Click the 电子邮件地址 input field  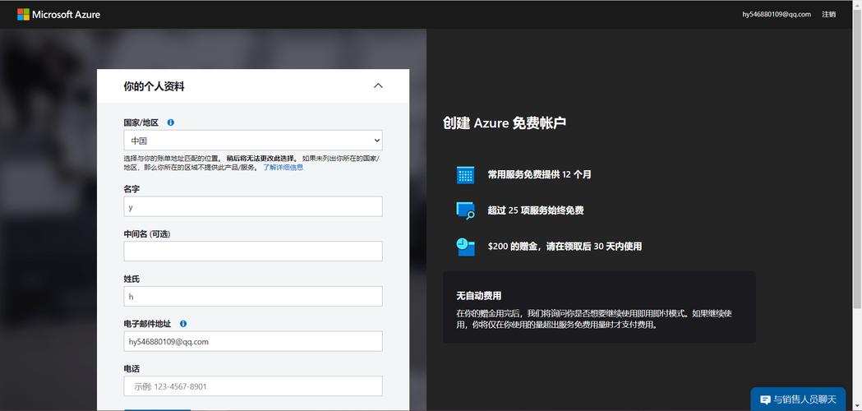pyautogui.click(x=253, y=342)
